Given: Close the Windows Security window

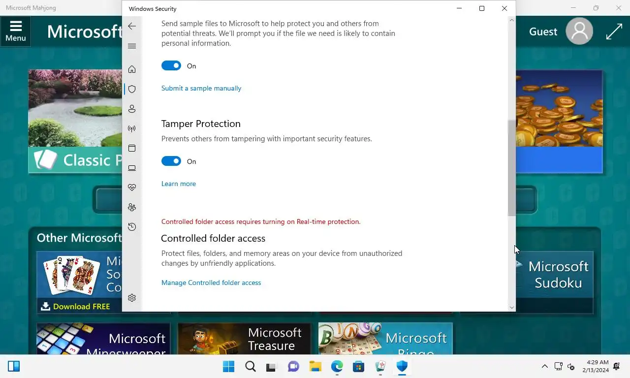Looking at the screenshot, I should coord(504,8).
